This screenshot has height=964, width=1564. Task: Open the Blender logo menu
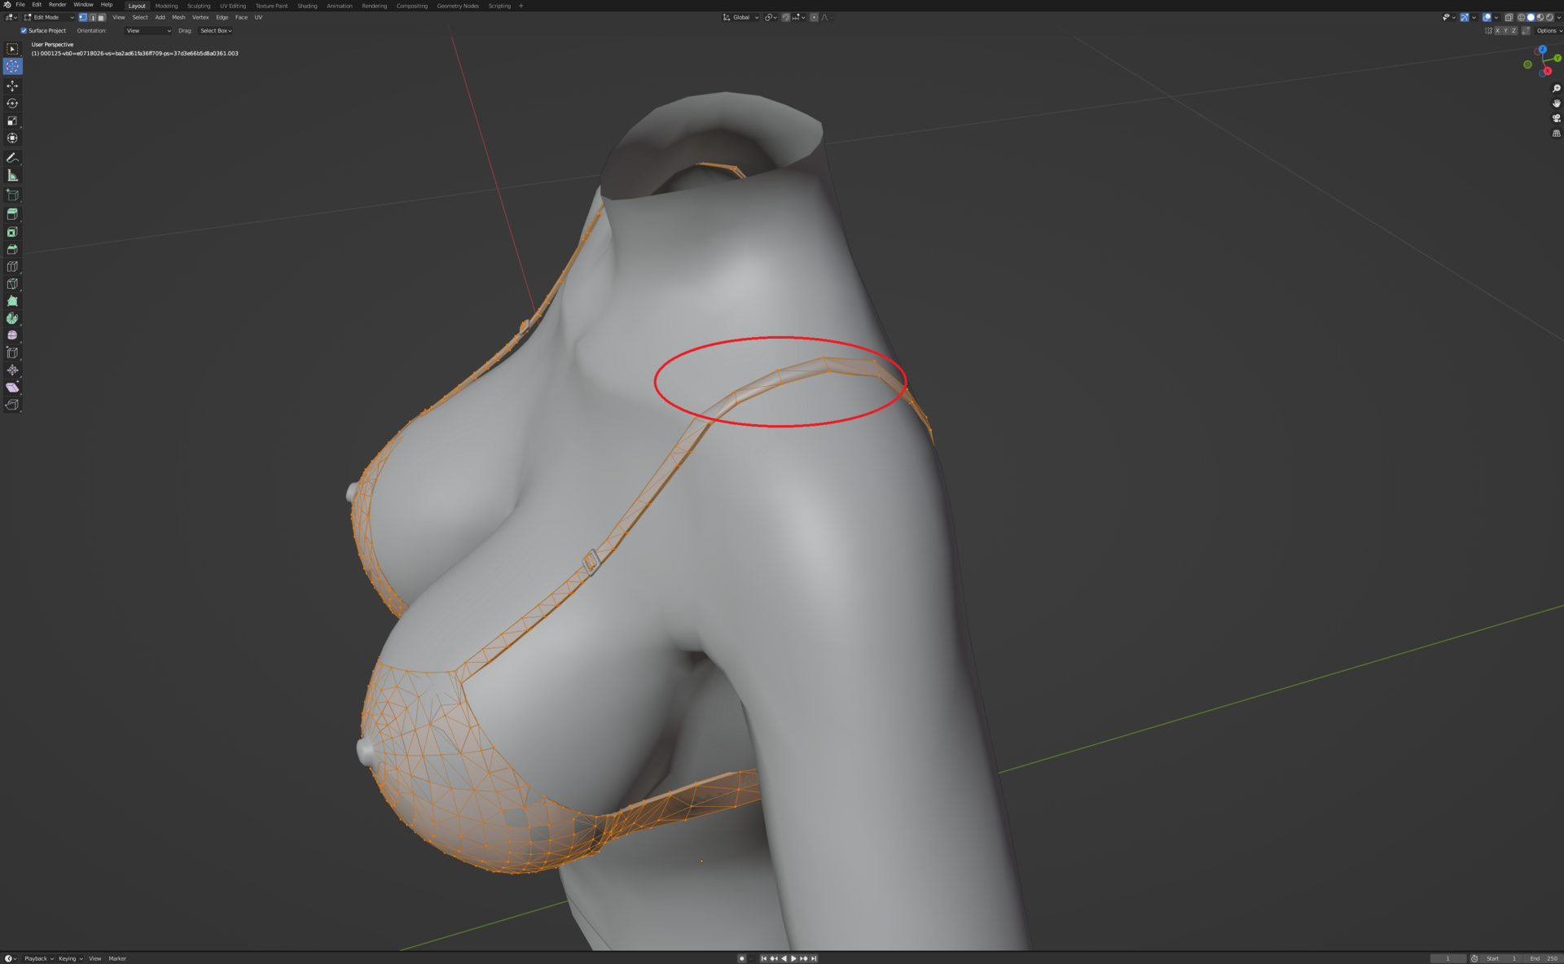point(7,5)
